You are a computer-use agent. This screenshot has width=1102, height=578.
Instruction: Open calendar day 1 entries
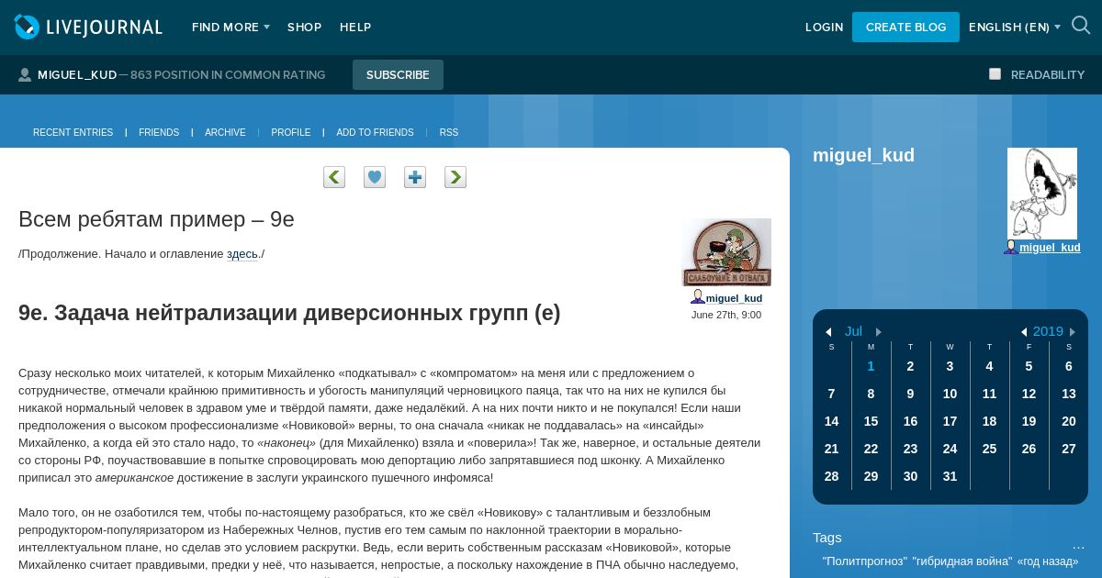[871, 366]
